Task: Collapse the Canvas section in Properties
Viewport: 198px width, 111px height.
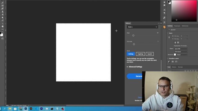Action: click(168, 33)
